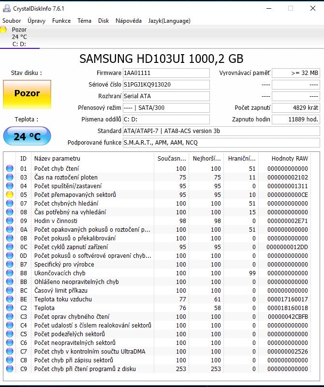The height and width of the screenshot is (387, 324).
Task: Click the blue status icon for ID C4
Action: tap(10, 325)
